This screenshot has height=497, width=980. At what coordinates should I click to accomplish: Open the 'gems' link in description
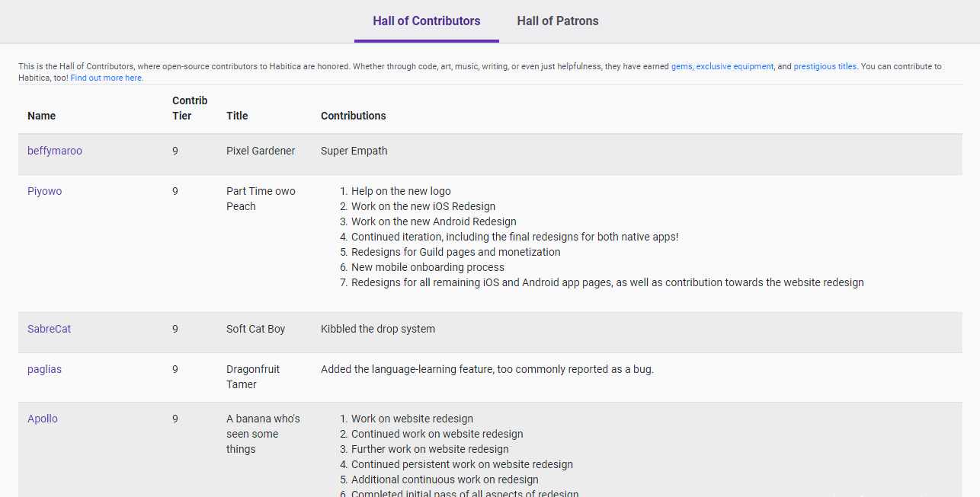pos(681,67)
